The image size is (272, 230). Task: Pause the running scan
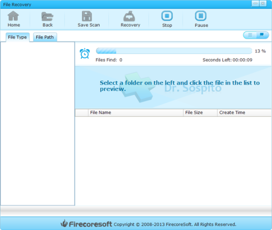click(201, 19)
